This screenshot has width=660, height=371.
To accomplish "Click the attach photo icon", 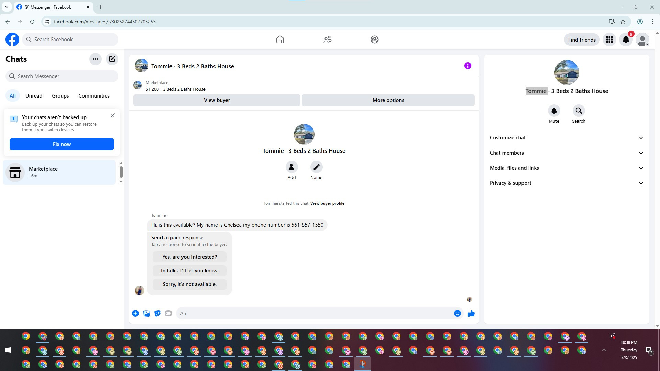I will coord(146,313).
